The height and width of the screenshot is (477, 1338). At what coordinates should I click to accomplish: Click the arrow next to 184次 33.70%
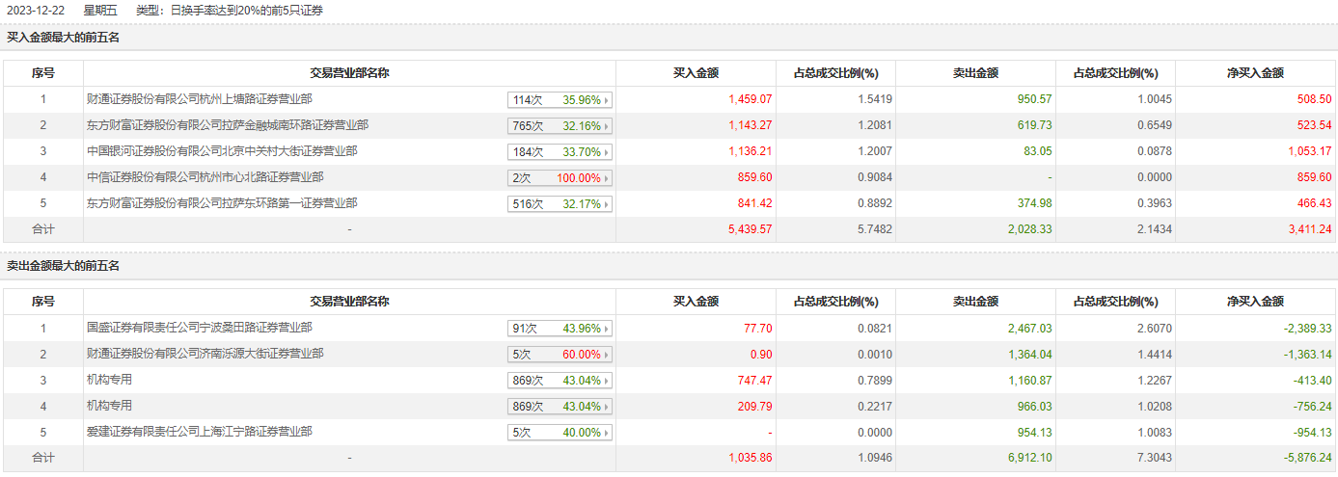click(607, 151)
